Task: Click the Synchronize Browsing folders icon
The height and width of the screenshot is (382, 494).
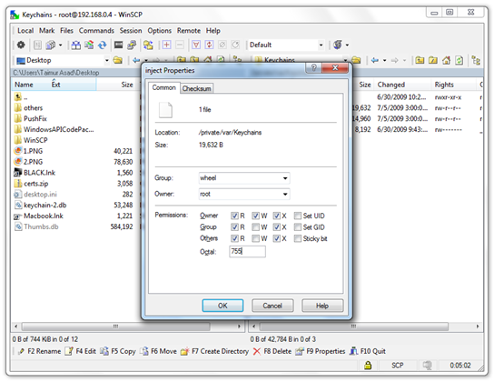Action: [148, 45]
